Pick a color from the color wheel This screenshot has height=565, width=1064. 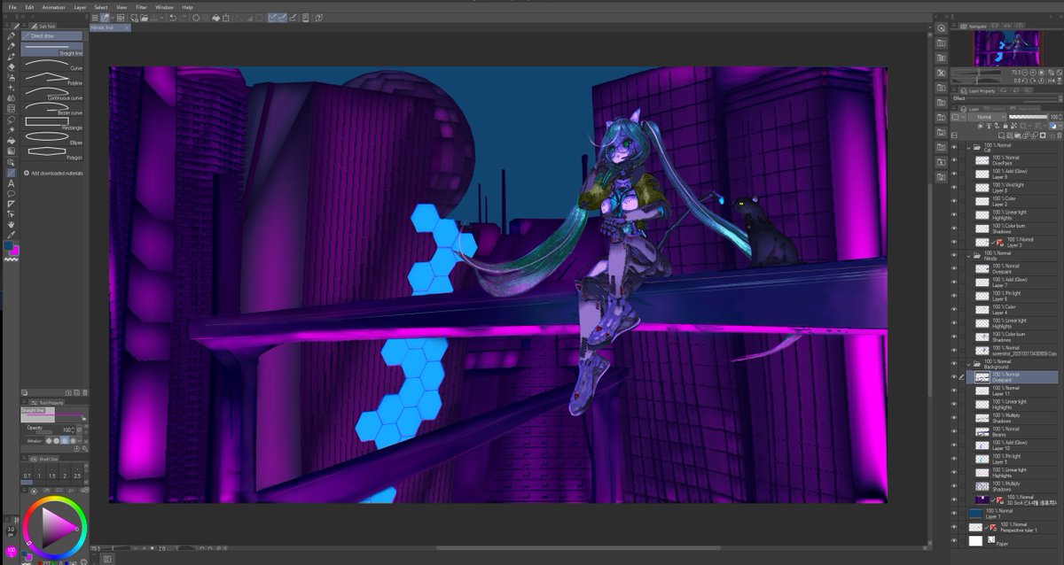pyautogui.click(x=51, y=527)
